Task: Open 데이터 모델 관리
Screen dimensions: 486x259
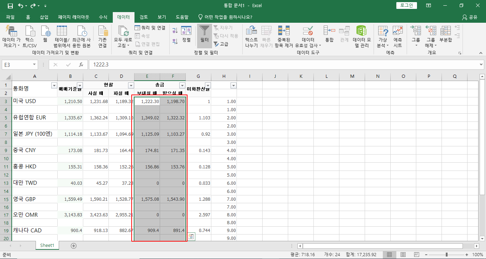Action: 362,37
